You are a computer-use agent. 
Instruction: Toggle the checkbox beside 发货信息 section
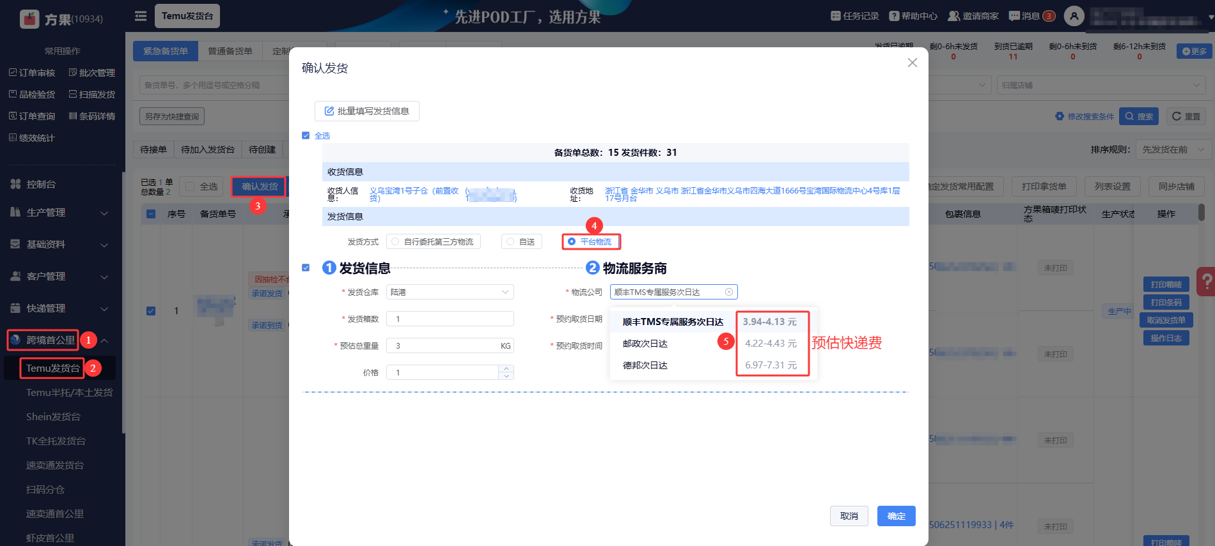click(306, 268)
